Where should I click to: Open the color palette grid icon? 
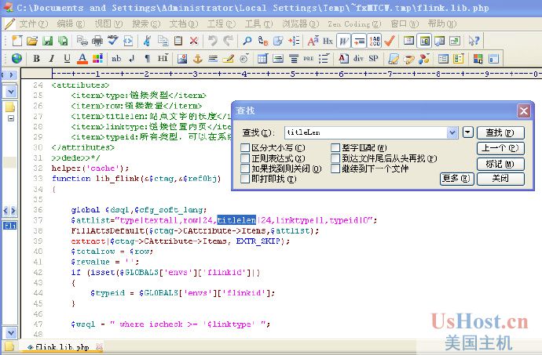[97, 59]
